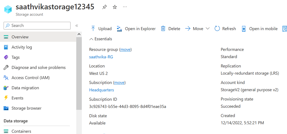Screen dimensions: 287x134
Task: Click the Access Control people icon
Action: [6, 78]
